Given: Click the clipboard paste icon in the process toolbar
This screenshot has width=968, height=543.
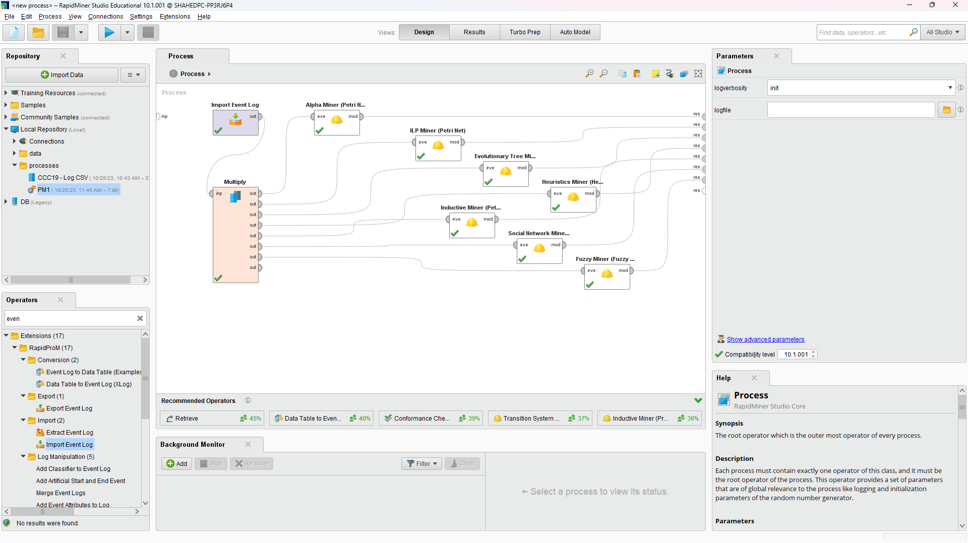Looking at the screenshot, I should click(x=637, y=74).
